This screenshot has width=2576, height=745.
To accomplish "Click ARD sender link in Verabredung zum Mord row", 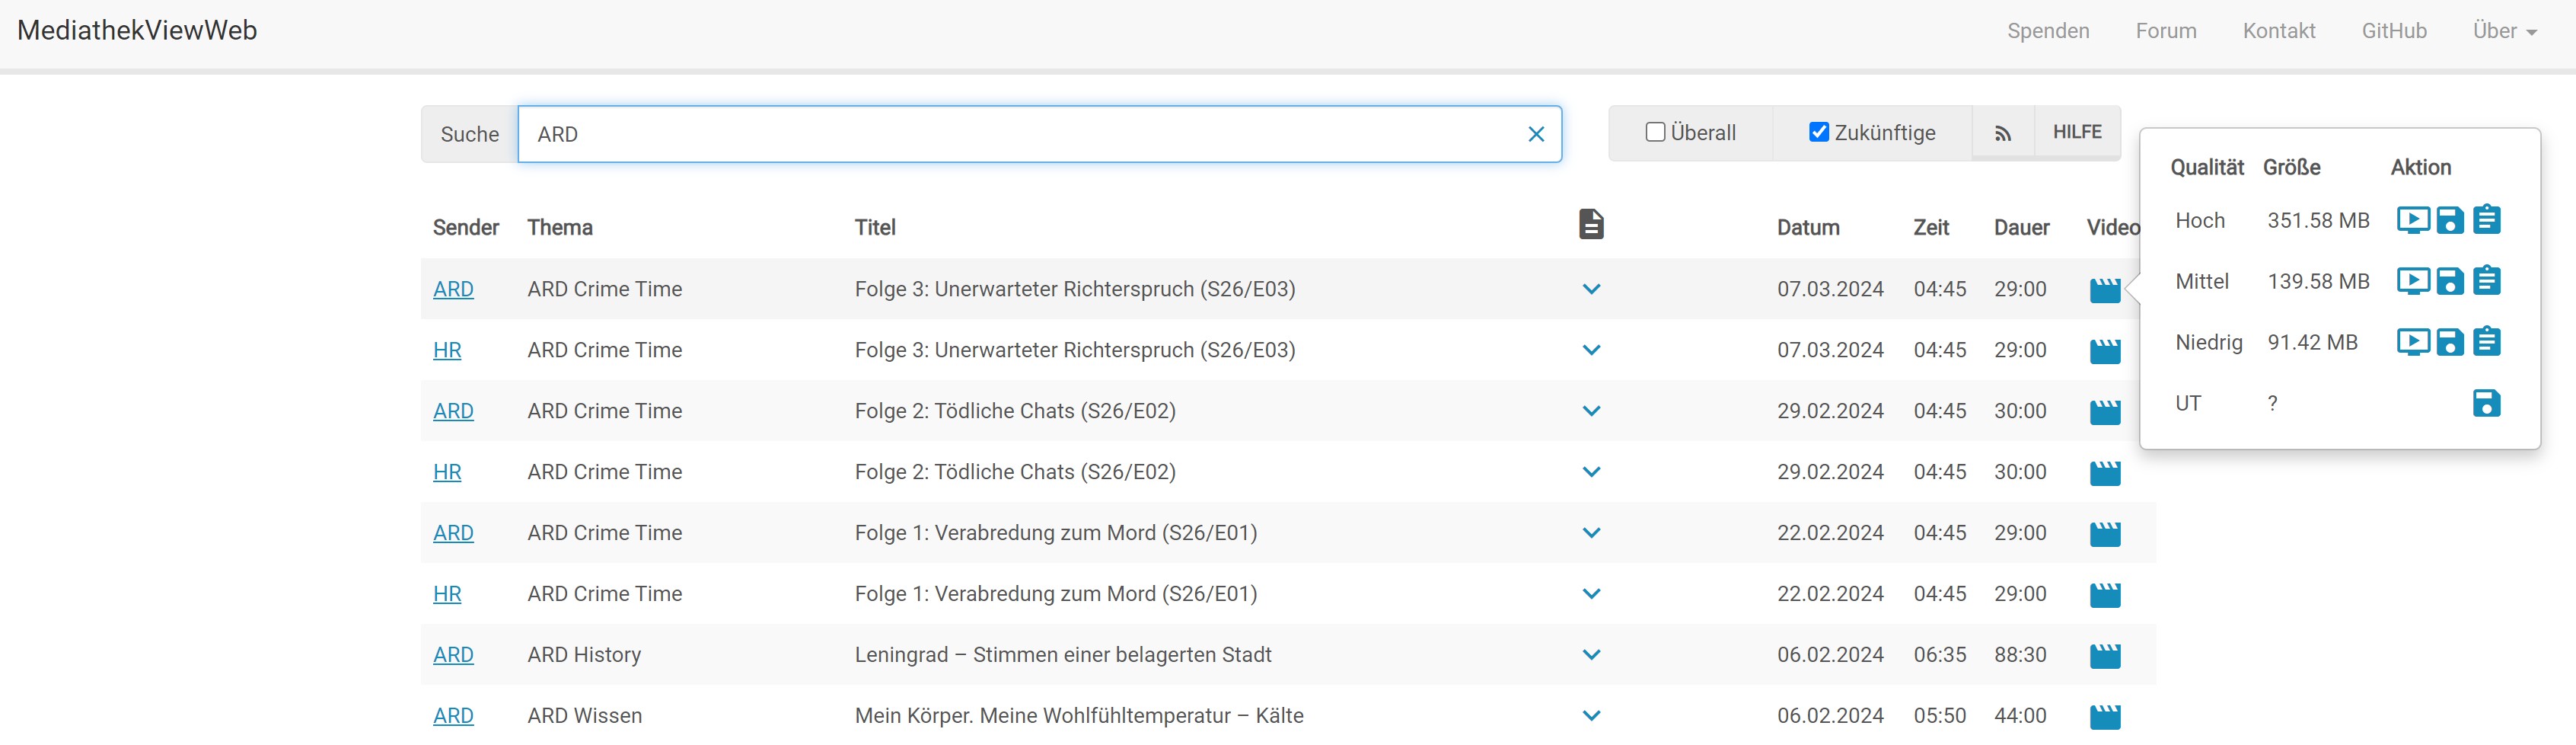I will pyautogui.click(x=453, y=534).
